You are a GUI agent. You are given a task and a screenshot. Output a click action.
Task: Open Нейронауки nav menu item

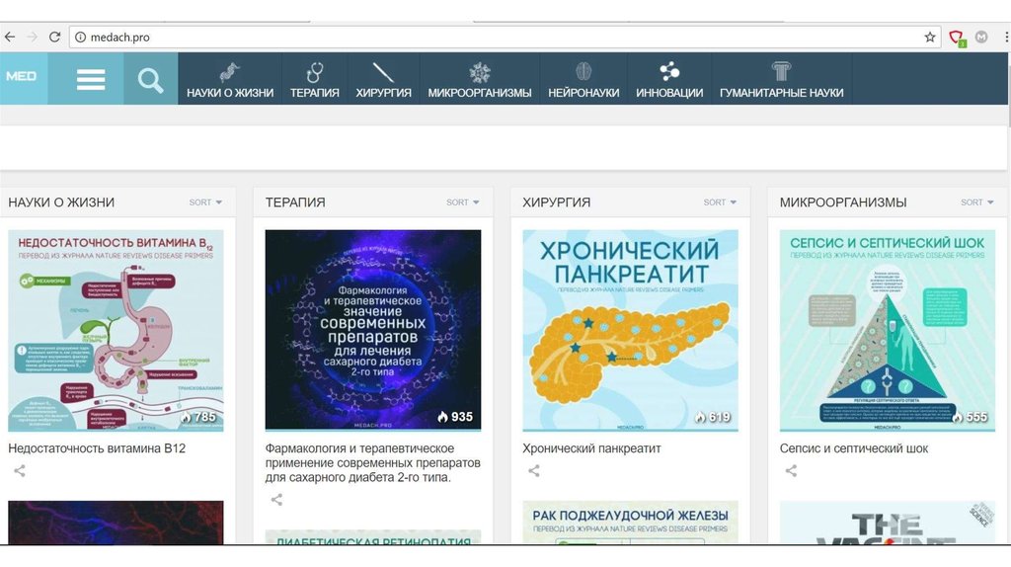[583, 79]
